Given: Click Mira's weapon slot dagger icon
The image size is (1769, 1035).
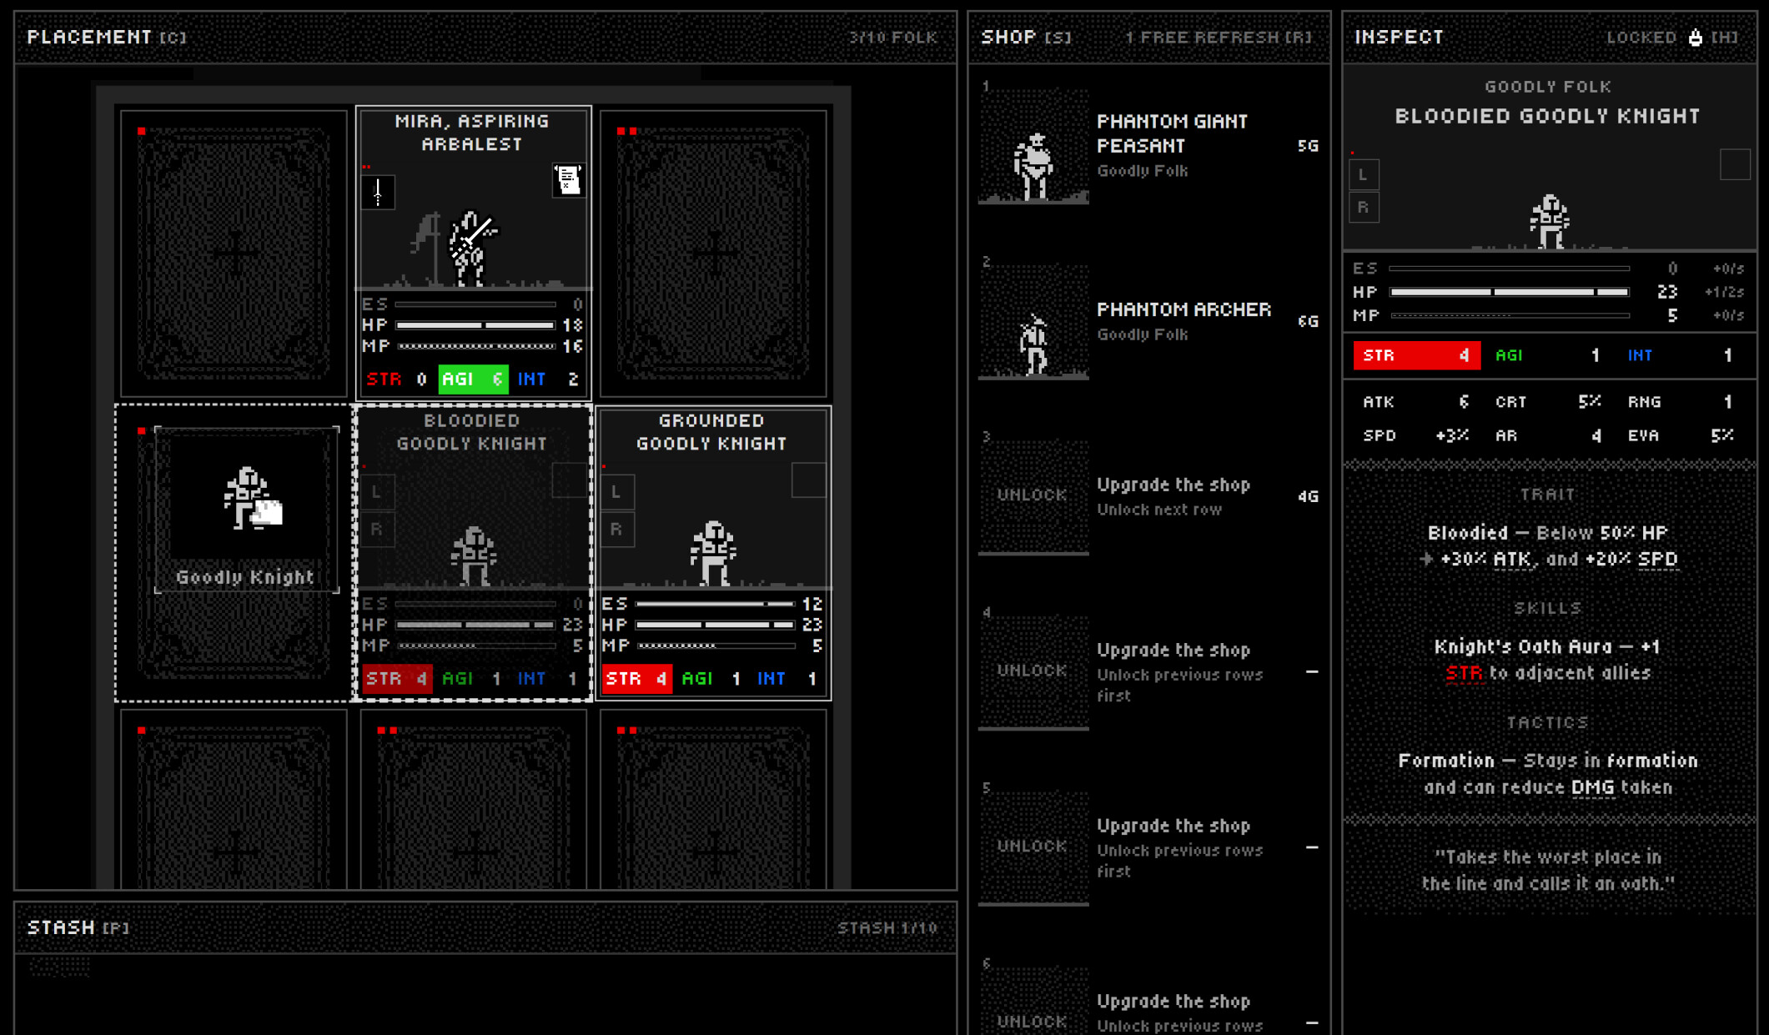Looking at the screenshot, I should [378, 193].
